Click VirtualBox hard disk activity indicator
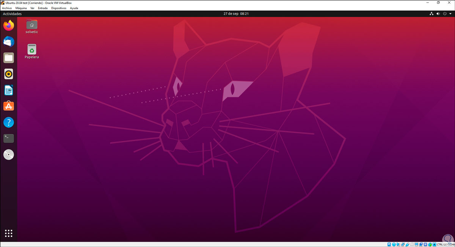This screenshot has height=247, width=455. [389, 244]
